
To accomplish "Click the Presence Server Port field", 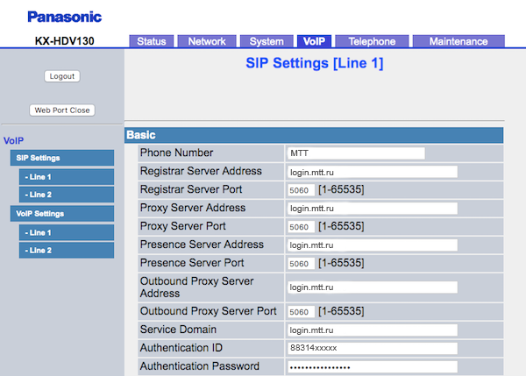I will [300, 264].
